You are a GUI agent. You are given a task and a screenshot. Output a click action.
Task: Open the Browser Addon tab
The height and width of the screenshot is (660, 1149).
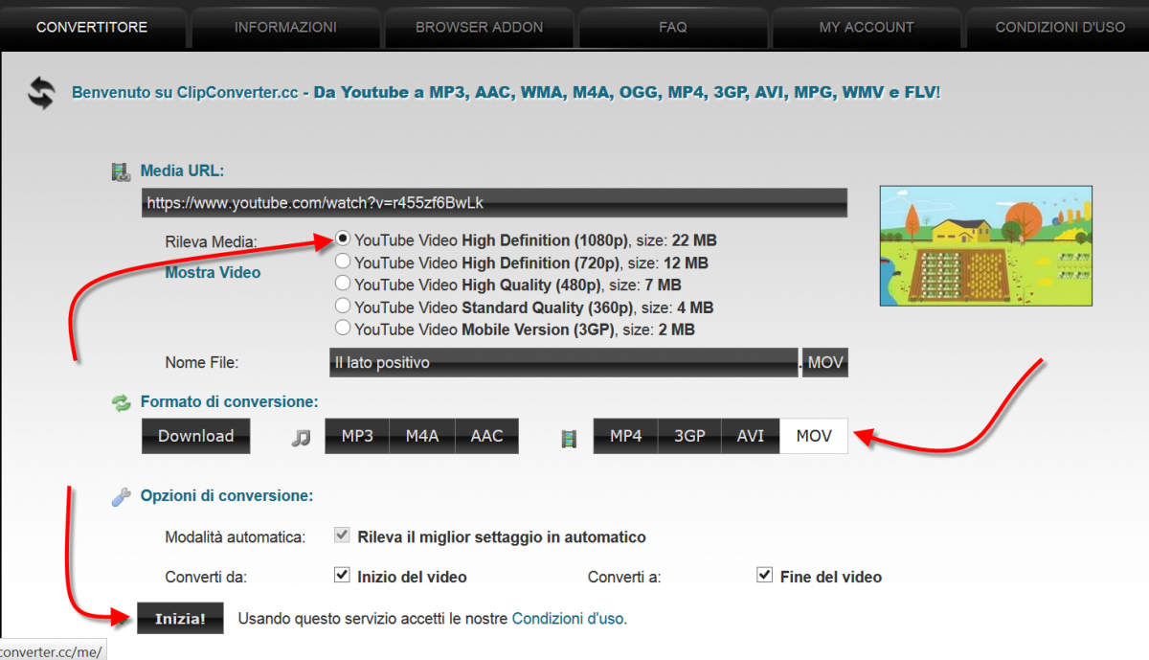(479, 27)
